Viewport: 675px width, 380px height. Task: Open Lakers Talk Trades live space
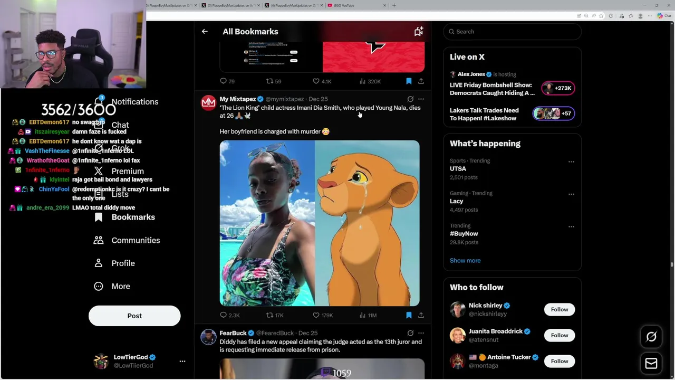(484, 114)
